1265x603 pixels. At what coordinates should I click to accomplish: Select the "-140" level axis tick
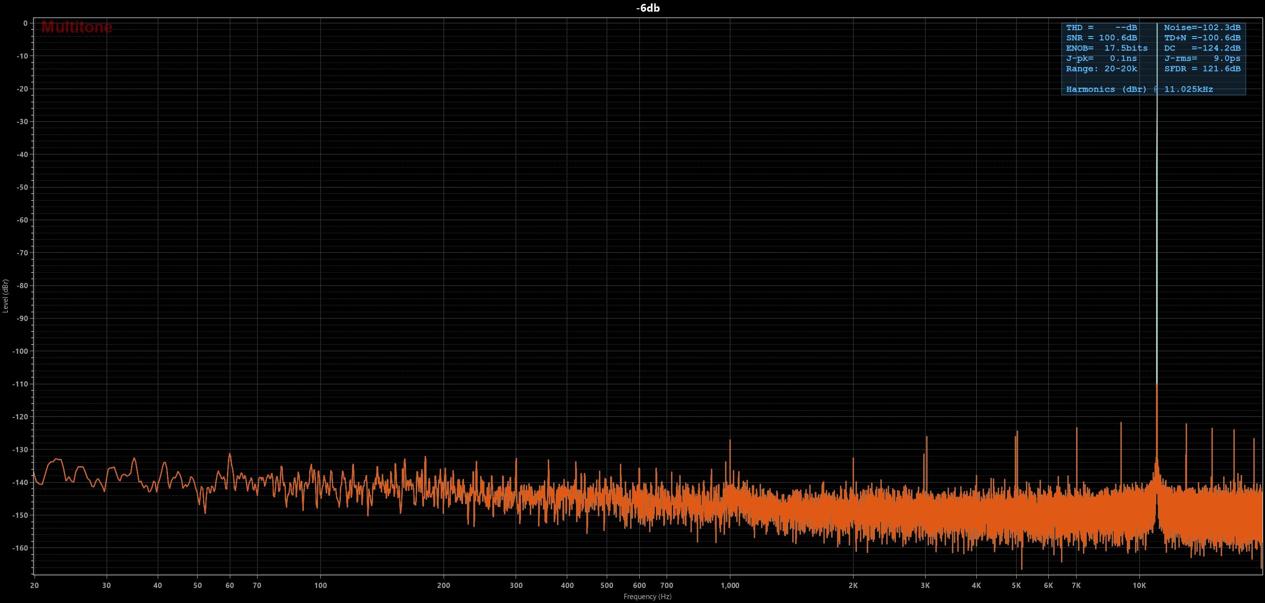19,482
